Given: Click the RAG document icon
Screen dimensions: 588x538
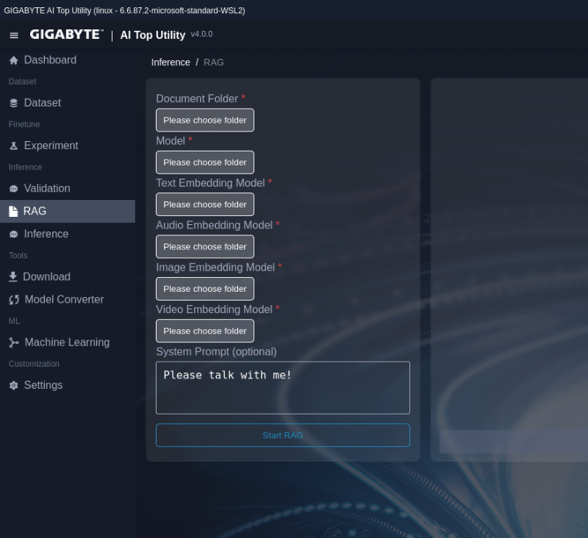Looking at the screenshot, I should [13, 212].
